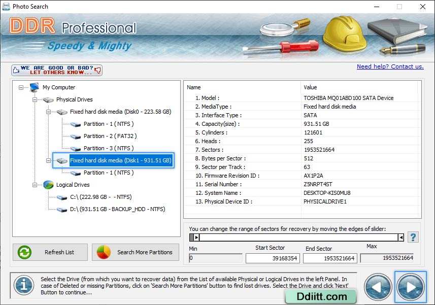The width and height of the screenshot is (435, 305).
Task: Click the Photo Search app title icon
Action: coord(6,7)
